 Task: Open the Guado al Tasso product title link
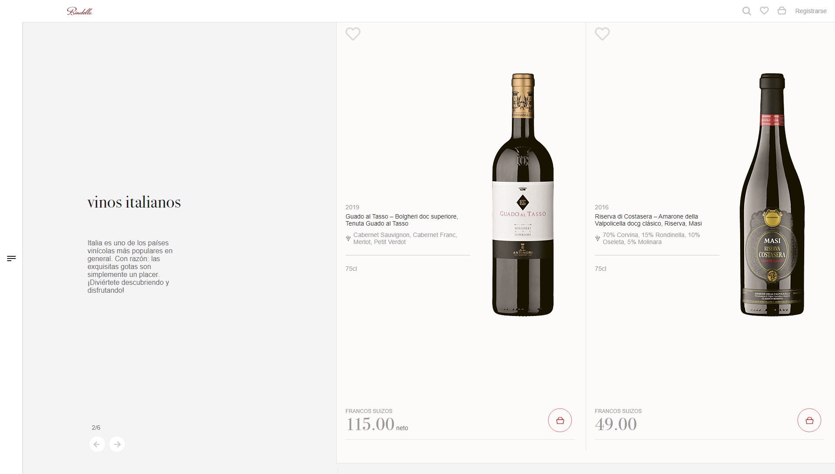click(x=401, y=220)
